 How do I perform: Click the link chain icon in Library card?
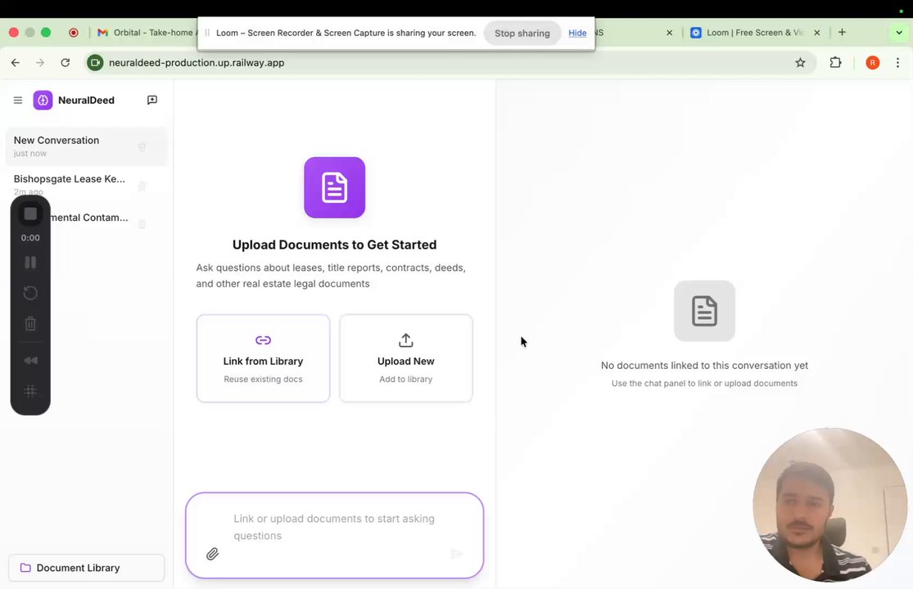coord(263,340)
